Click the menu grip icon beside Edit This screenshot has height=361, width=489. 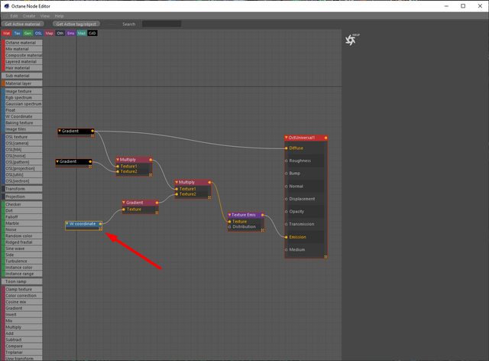pyautogui.click(x=5, y=16)
